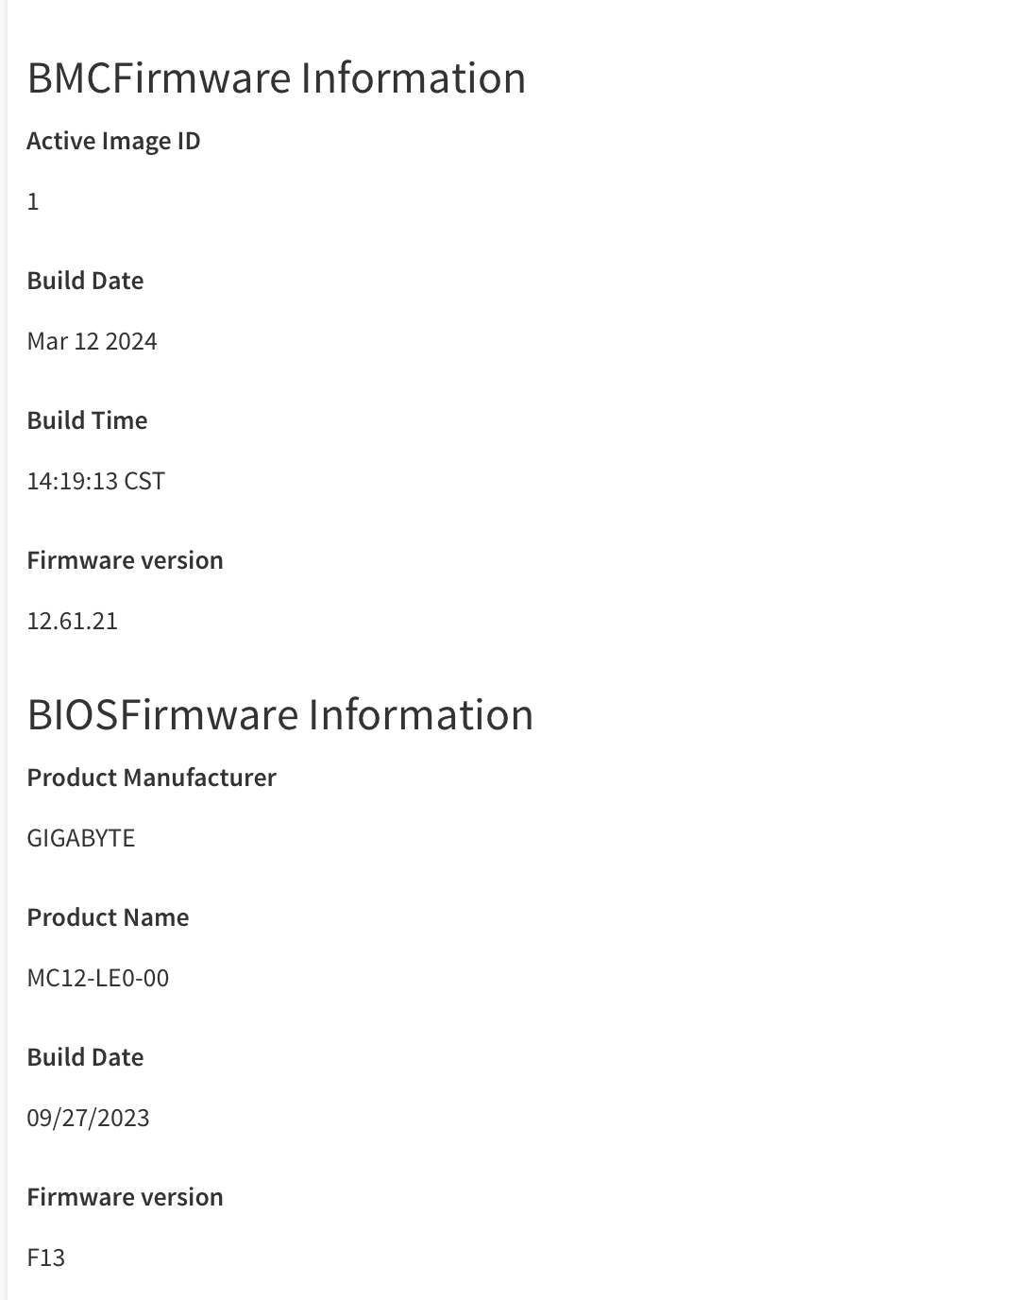The image size is (1031, 1300).
Task: Select the Active Image ID label
Action: (x=113, y=141)
